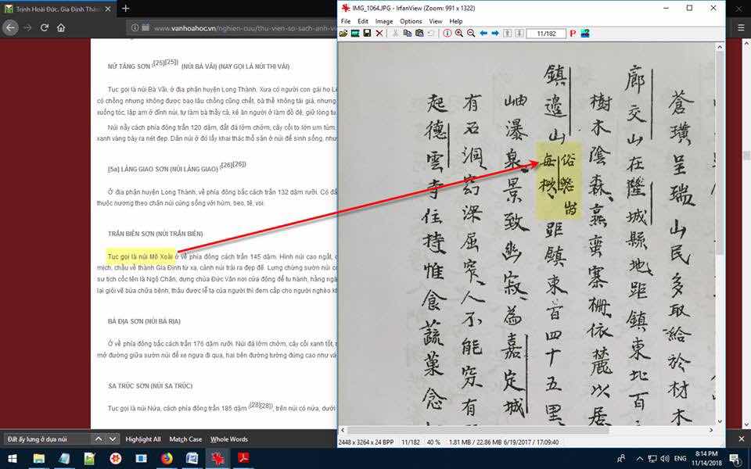Open Adobe Acrobat from the taskbar
The width and height of the screenshot is (751, 469).
244,459
